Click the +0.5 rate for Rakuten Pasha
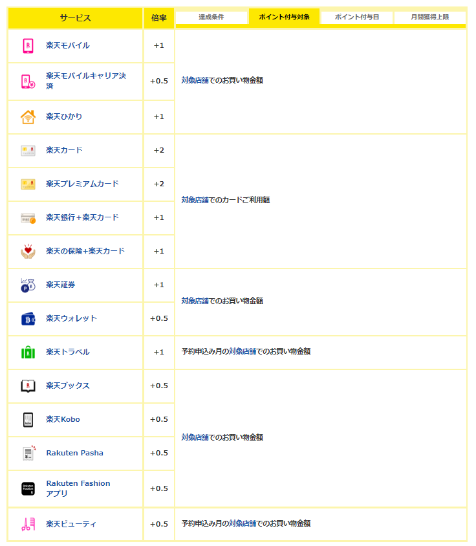This screenshot has width=476, height=546. click(159, 453)
